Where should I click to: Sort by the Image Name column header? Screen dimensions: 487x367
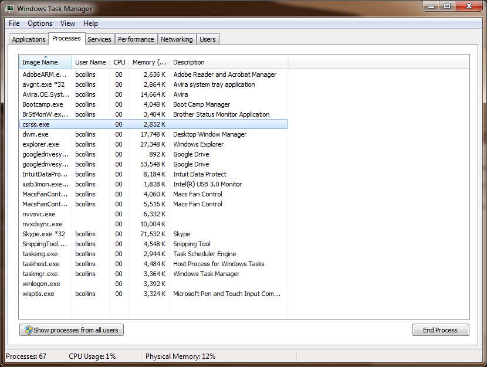[46, 62]
